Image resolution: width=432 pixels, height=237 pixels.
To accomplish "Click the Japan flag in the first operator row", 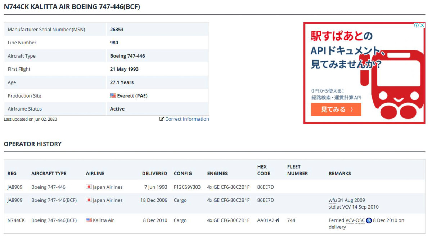I will (x=89, y=187).
